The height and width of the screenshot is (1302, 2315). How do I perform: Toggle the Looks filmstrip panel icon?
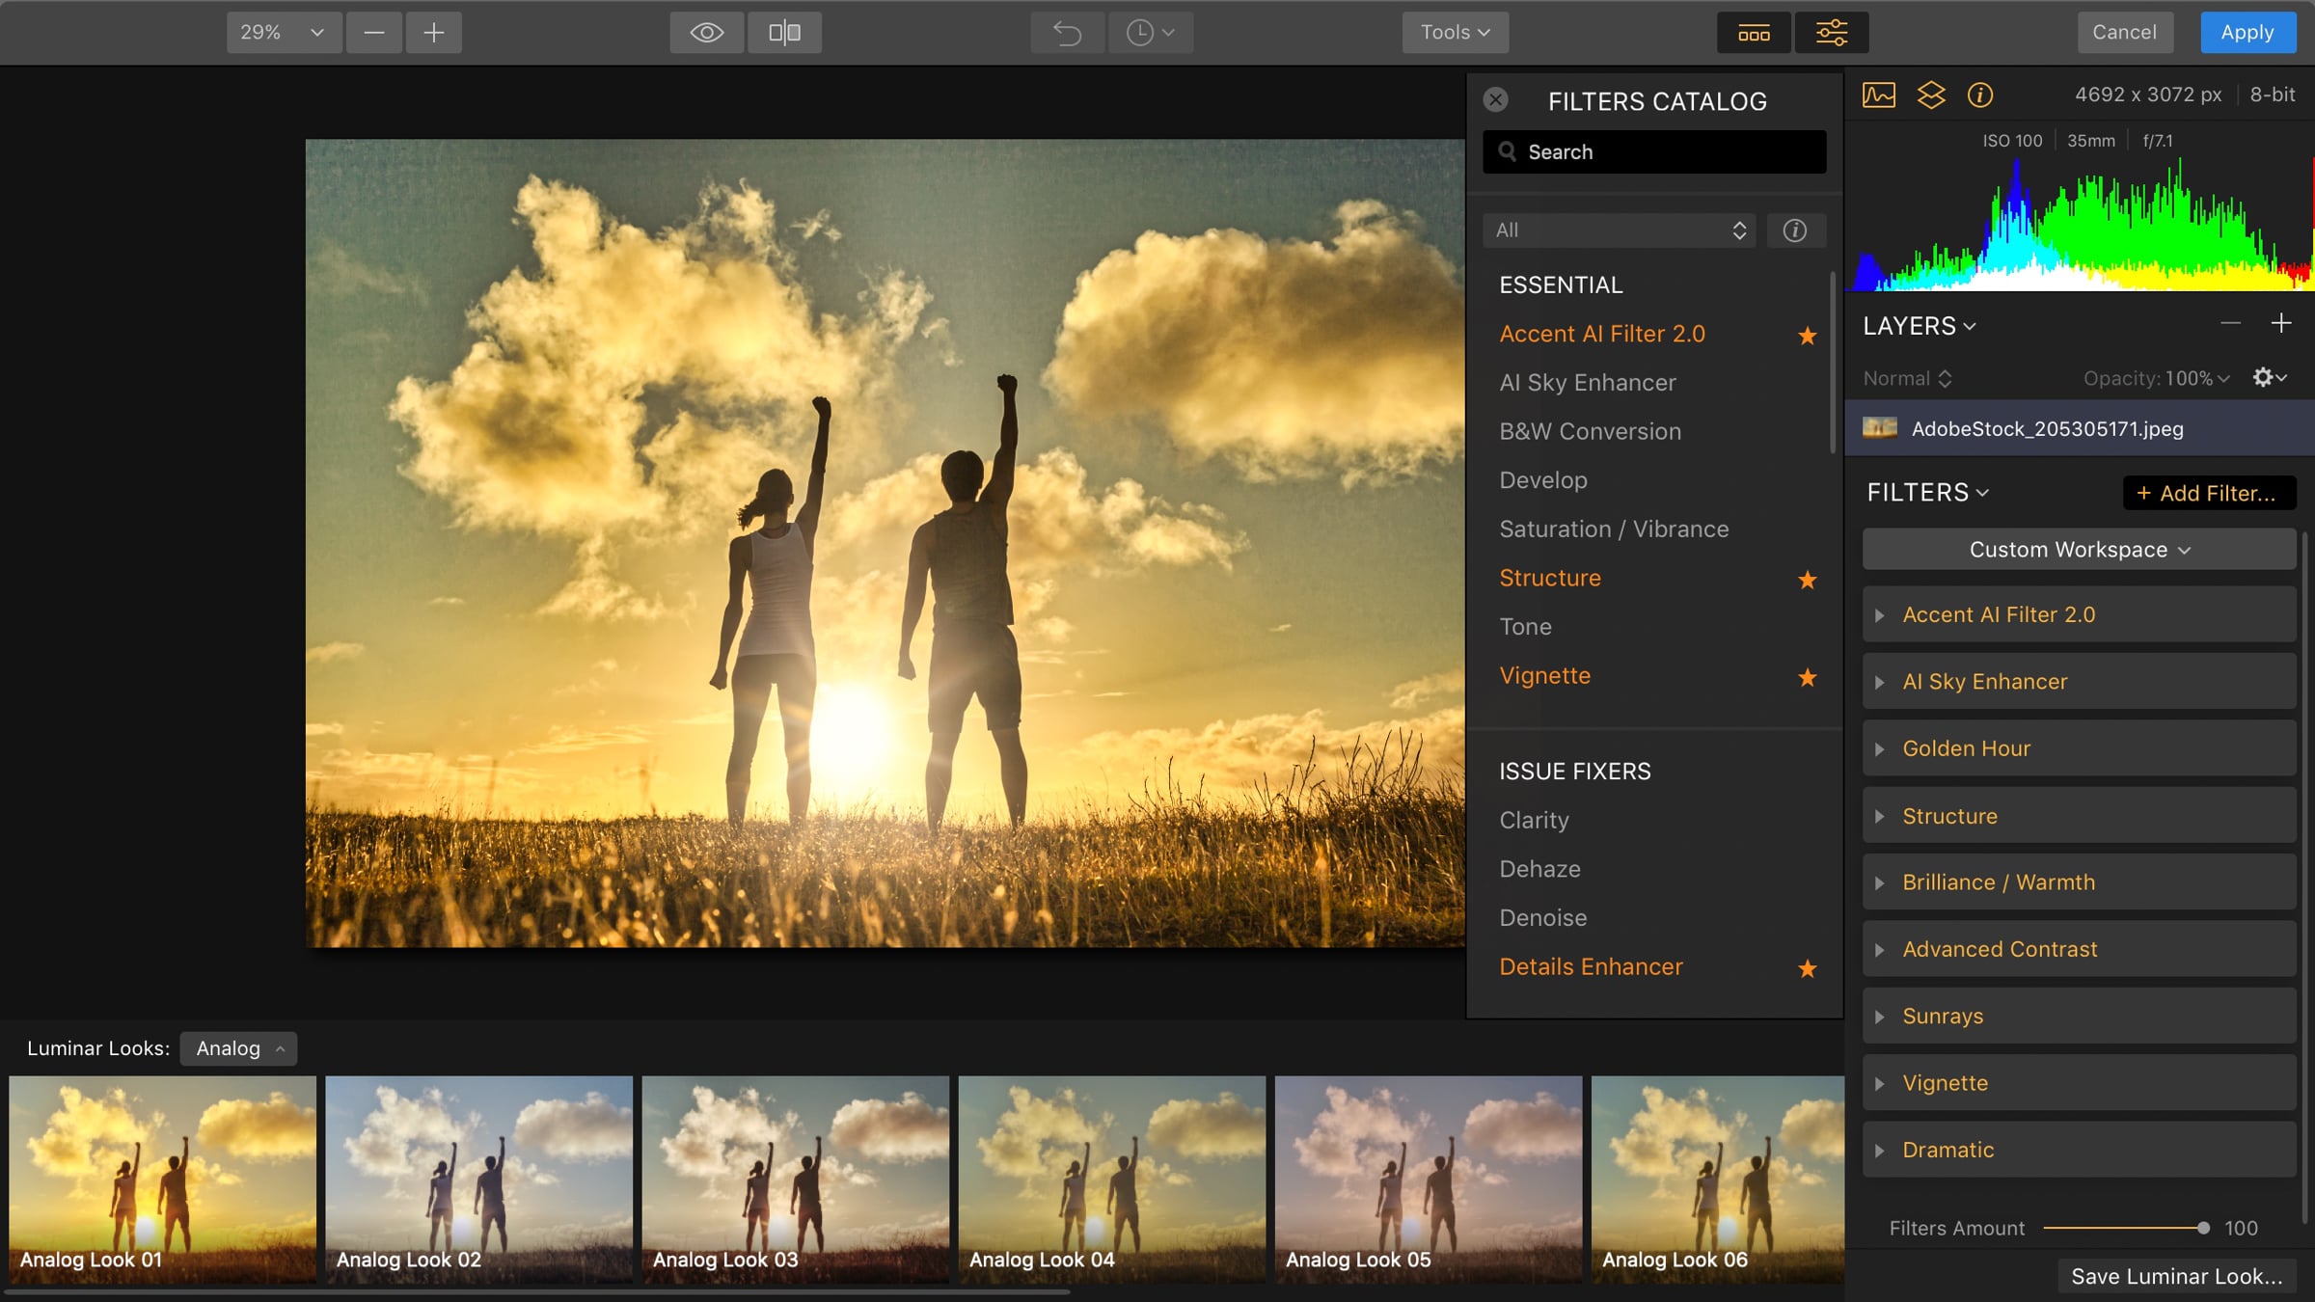(x=1753, y=33)
